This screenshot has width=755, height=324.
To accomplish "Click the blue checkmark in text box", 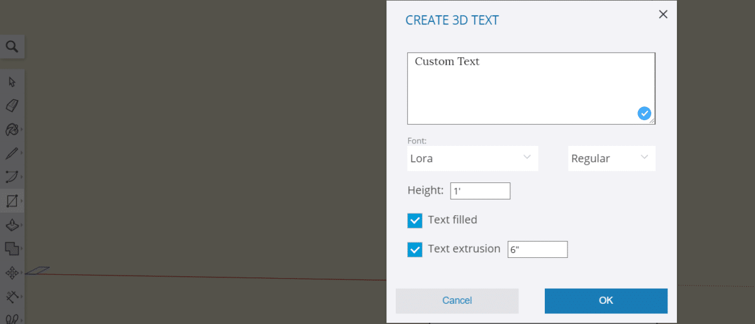I will 644,113.
